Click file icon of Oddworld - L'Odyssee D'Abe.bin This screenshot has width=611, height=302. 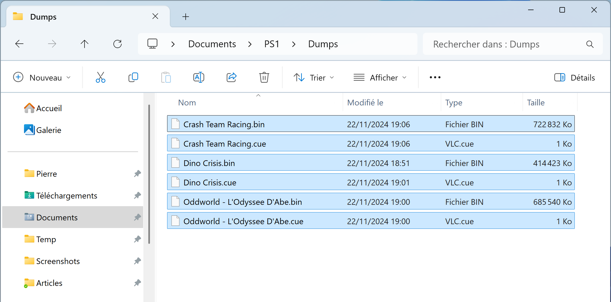tap(176, 202)
